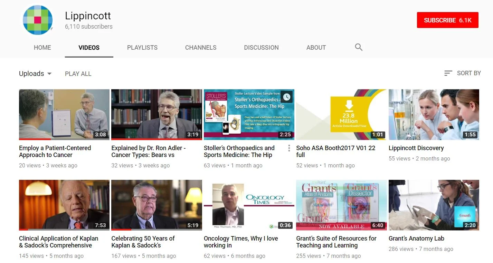The width and height of the screenshot is (493, 263).
Task: Click PLAY ALL uploads
Action: (x=78, y=74)
